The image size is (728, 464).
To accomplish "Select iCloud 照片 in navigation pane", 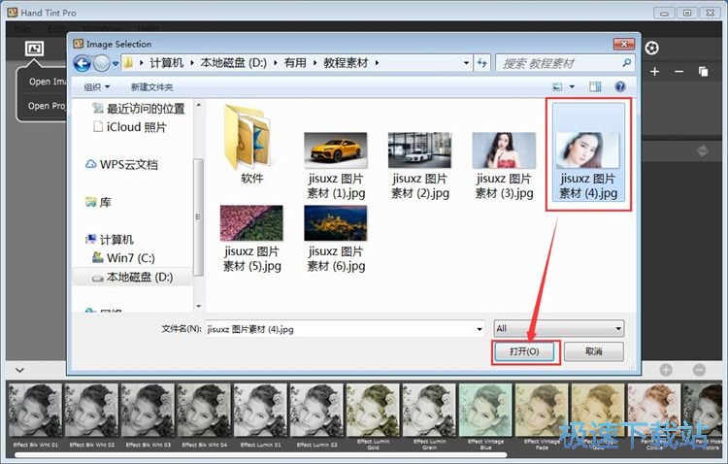I will pos(129,127).
